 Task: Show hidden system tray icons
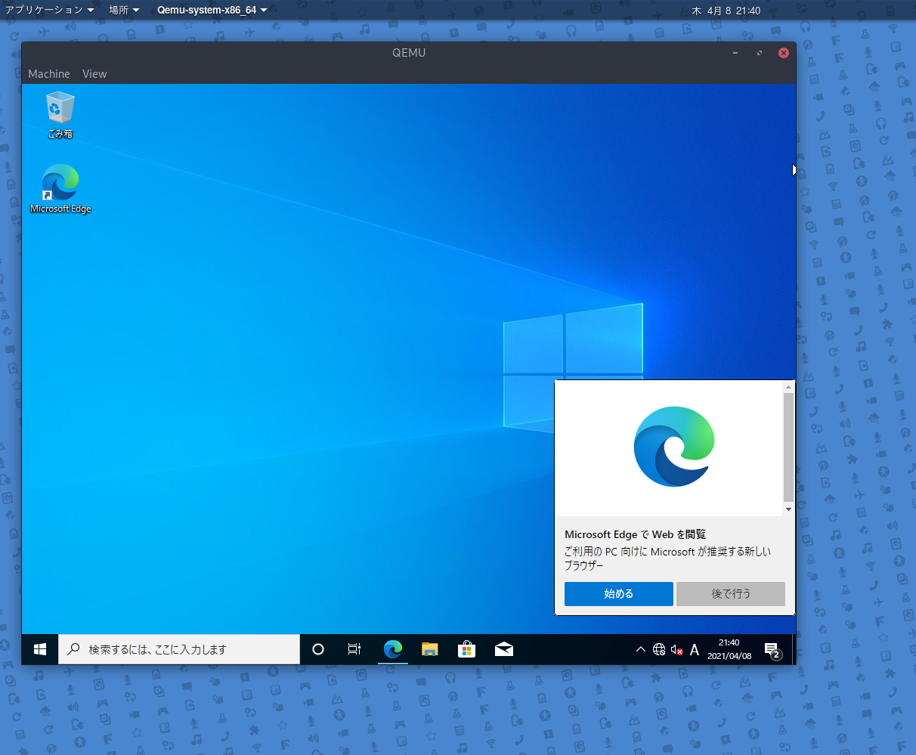[641, 649]
